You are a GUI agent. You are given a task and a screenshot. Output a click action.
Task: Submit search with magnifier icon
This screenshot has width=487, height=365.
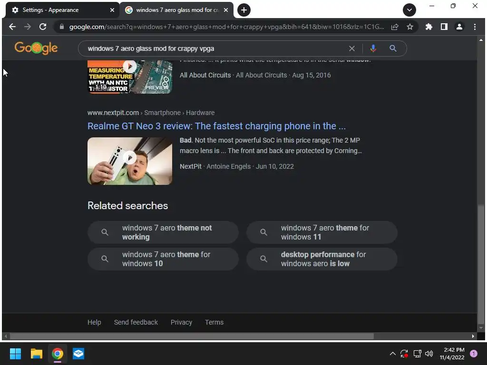[393, 48]
